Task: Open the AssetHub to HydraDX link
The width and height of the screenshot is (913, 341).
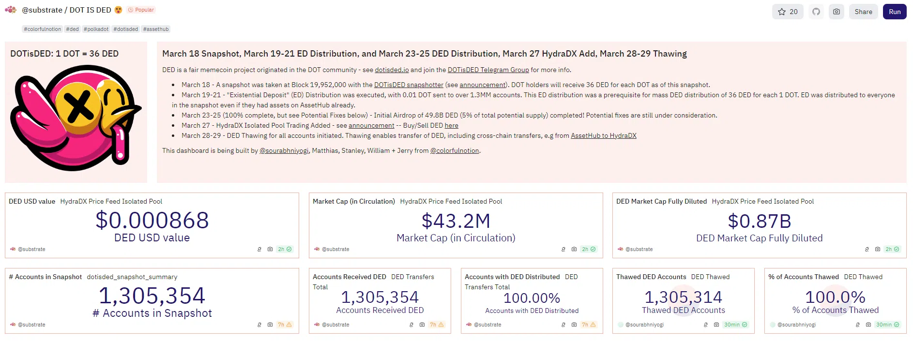Action: point(603,136)
